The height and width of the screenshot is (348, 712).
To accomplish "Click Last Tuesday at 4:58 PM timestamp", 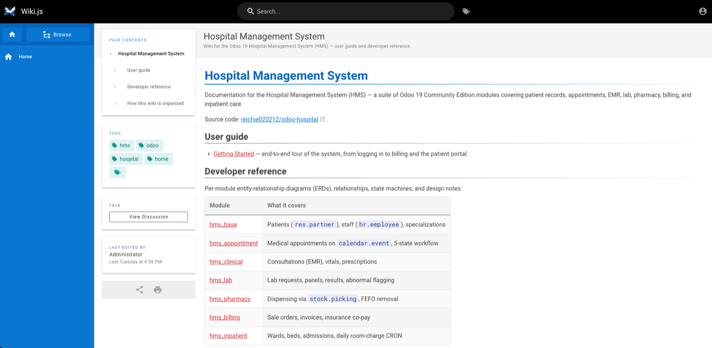I will pos(135,262).
